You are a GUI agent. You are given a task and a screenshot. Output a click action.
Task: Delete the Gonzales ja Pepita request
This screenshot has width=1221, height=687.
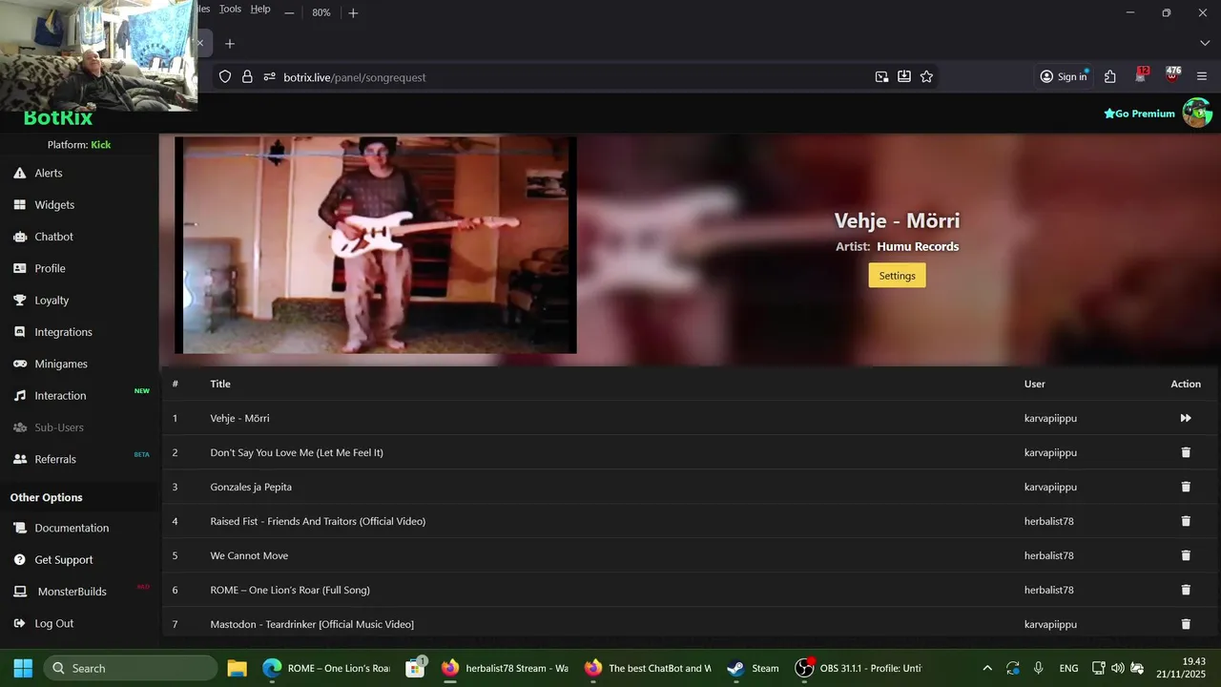click(x=1186, y=487)
